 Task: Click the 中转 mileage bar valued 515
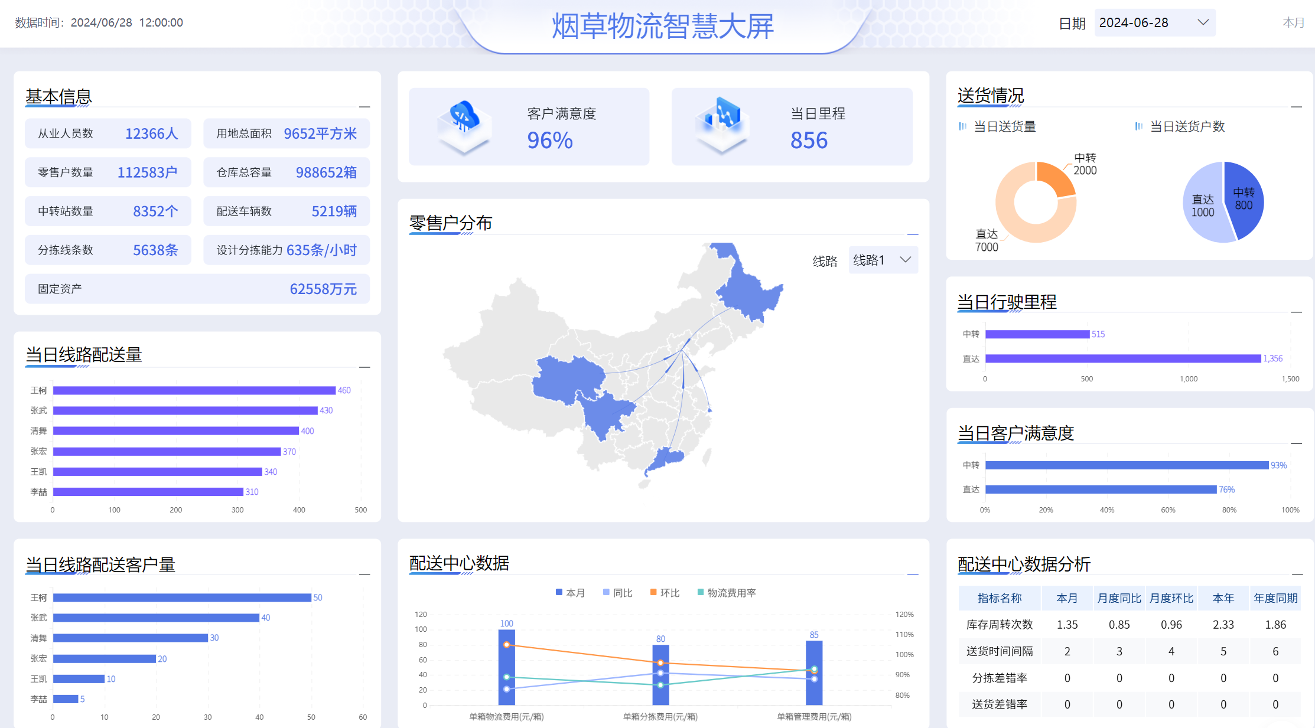[x=1037, y=334]
